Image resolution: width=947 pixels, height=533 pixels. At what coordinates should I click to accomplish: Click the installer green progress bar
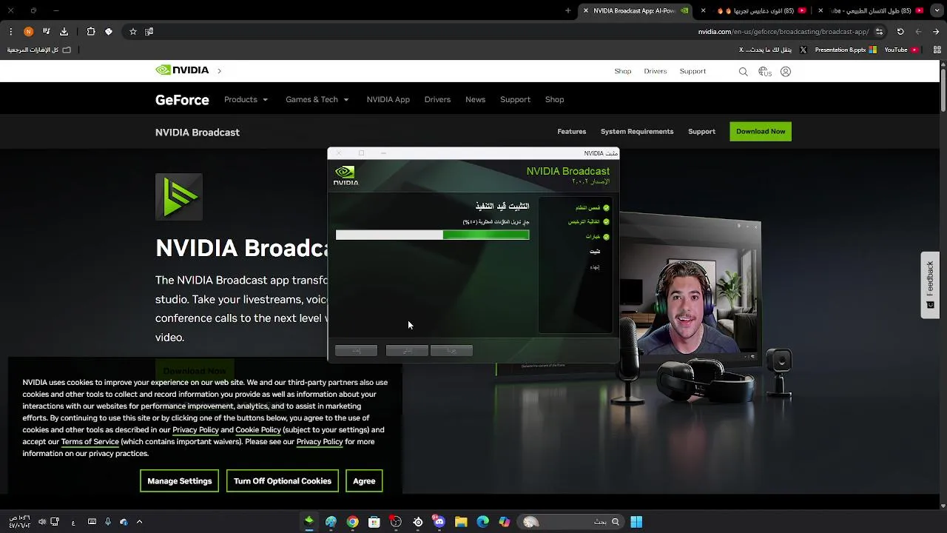pyautogui.click(x=433, y=235)
